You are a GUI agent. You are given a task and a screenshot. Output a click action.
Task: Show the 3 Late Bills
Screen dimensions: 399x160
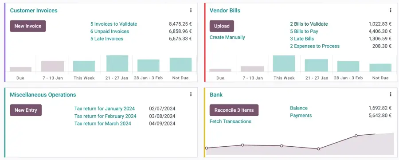click(302, 39)
